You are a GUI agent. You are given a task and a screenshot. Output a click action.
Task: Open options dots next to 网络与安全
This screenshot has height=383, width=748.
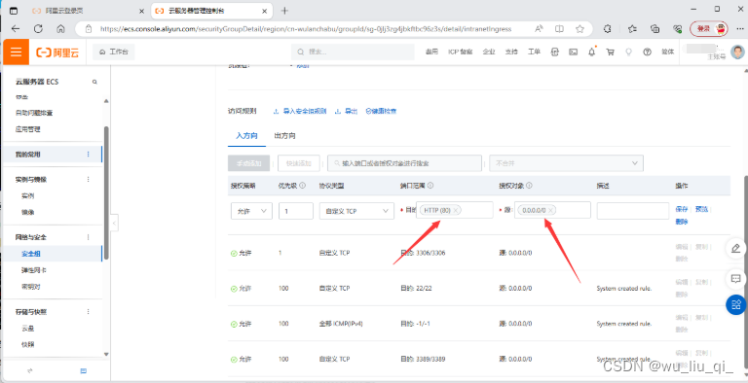(x=88, y=237)
